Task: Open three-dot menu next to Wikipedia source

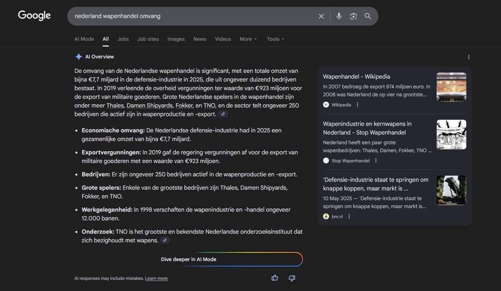Action: (357, 105)
